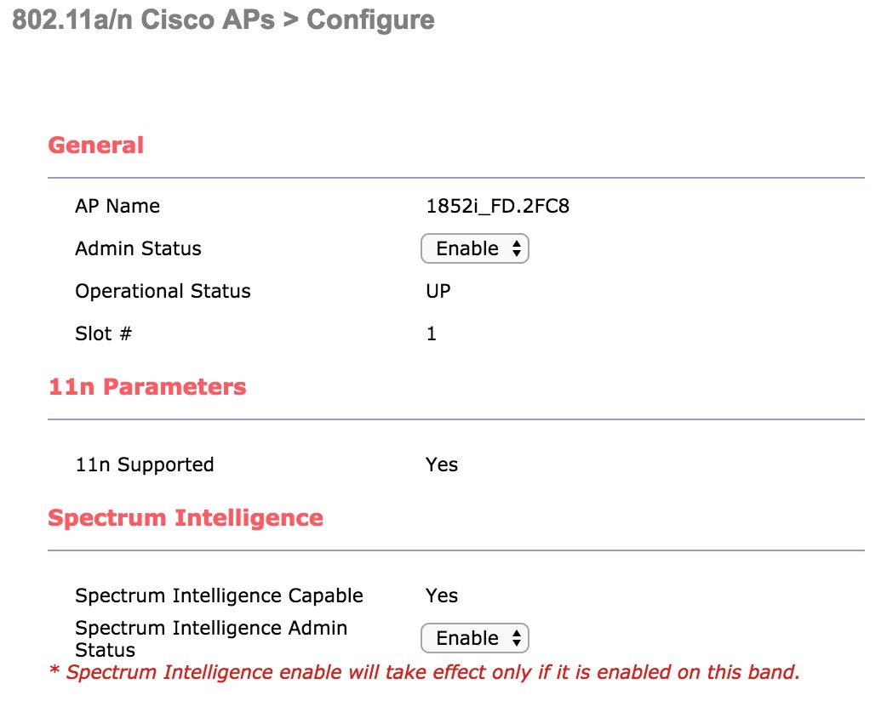Click the Spectrum Intelligence Capable label
This screenshot has width=887, height=701.
(219, 596)
